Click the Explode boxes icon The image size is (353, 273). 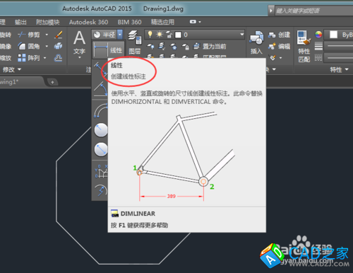(58, 46)
